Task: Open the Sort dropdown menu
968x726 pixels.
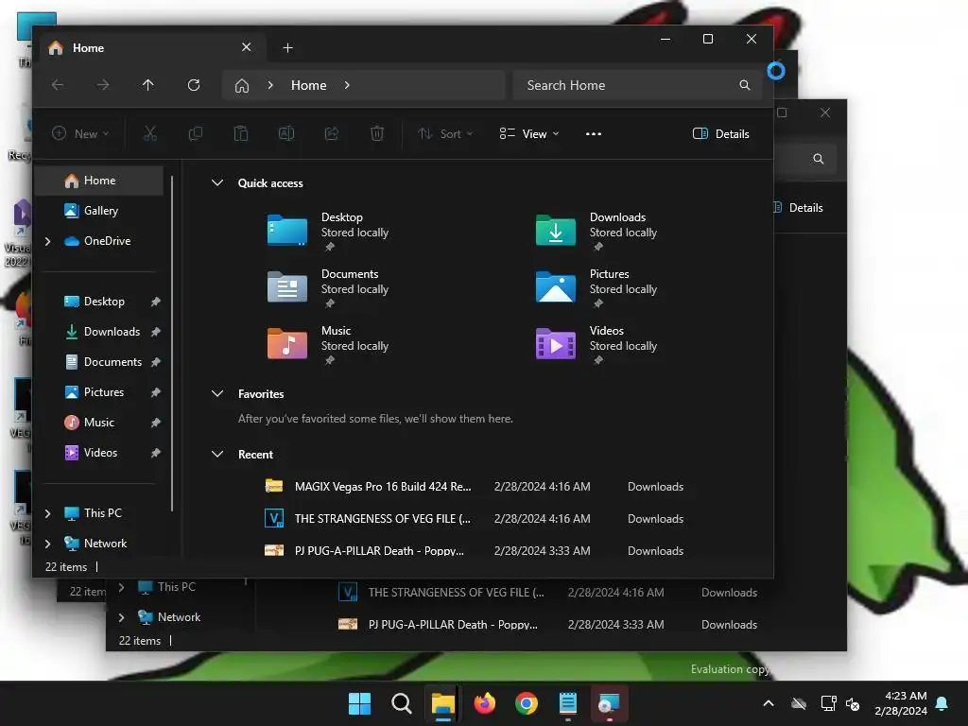Action: coord(445,133)
